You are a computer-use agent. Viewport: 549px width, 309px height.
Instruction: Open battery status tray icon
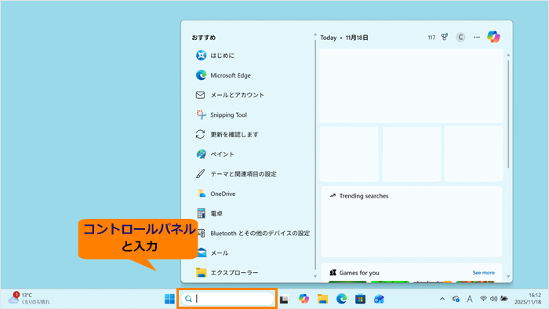click(504, 299)
